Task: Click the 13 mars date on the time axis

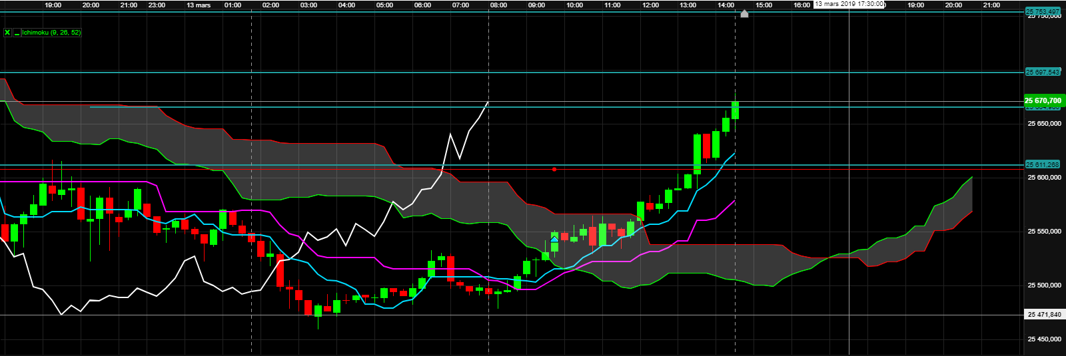Action: click(199, 5)
